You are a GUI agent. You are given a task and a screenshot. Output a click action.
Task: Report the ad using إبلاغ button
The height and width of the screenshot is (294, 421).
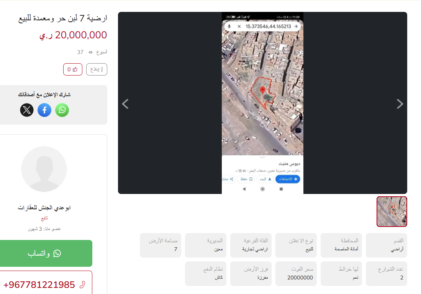97,69
